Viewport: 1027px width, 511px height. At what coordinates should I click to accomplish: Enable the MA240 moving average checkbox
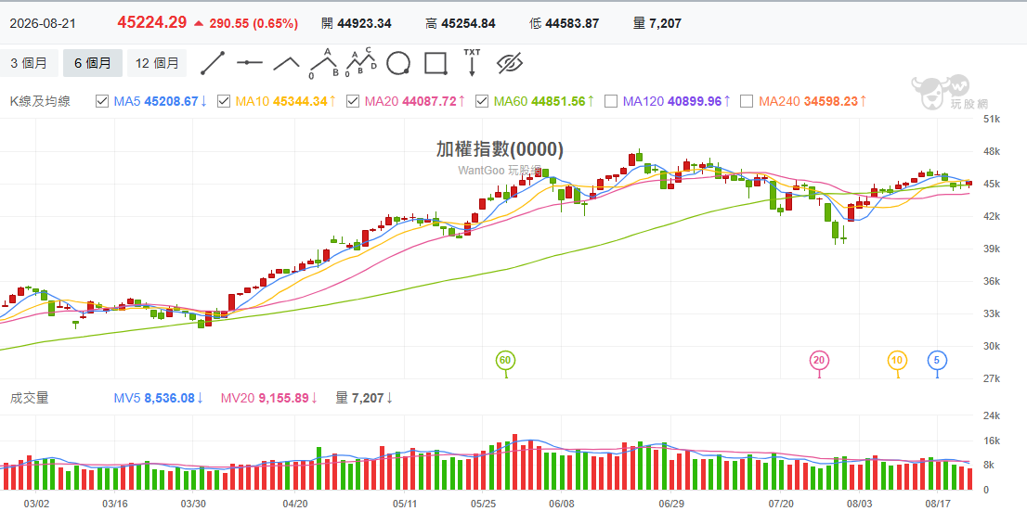(x=746, y=101)
